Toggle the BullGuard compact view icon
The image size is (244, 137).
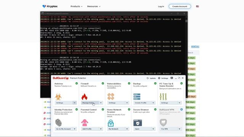179,78
